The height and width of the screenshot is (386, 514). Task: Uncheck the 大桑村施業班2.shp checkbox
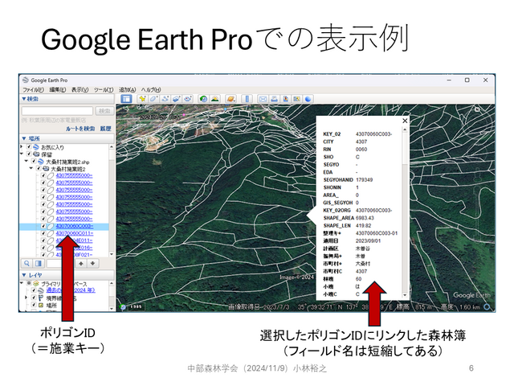click(x=34, y=161)
